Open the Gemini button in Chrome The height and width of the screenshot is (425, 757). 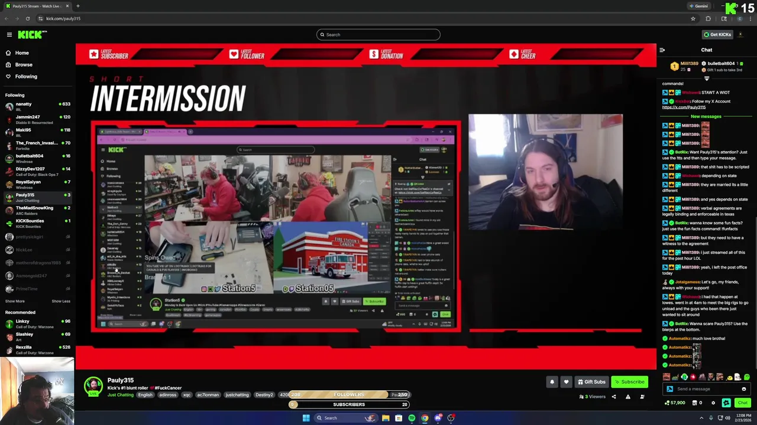click(698, 6)
